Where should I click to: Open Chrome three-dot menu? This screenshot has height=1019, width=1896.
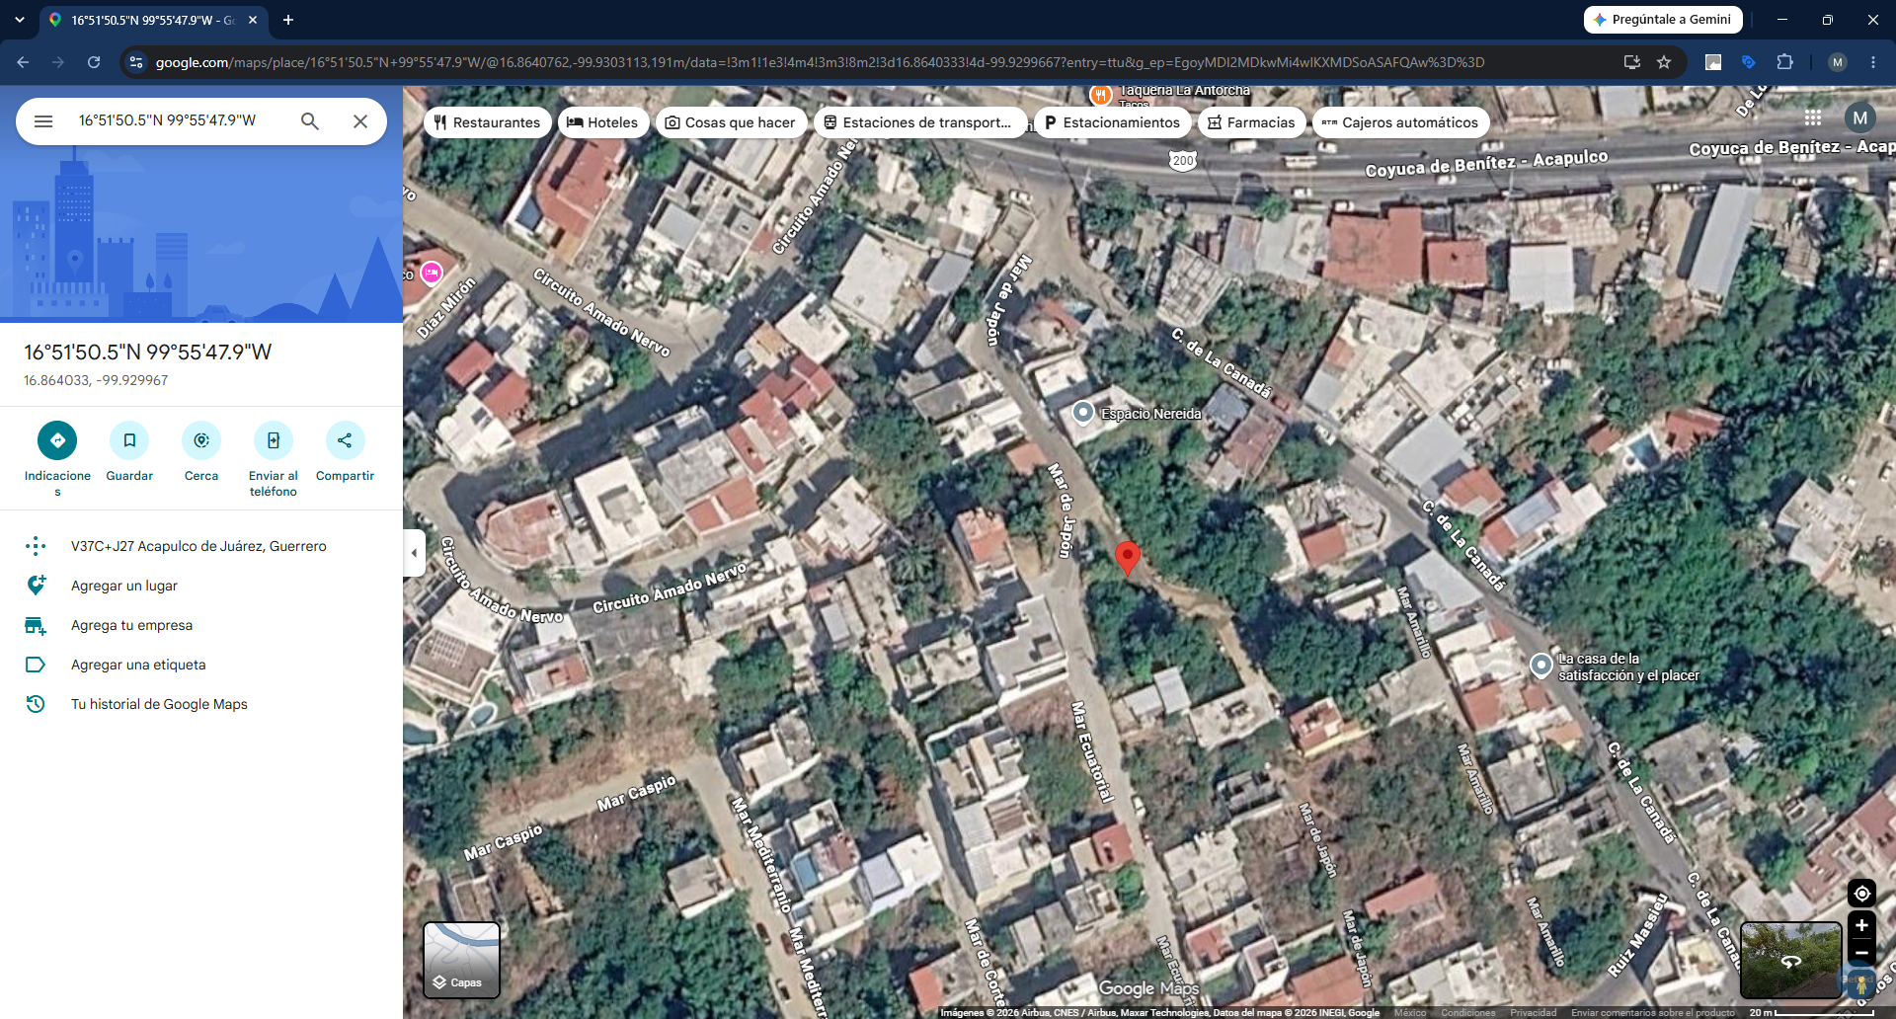[1873, 62]
